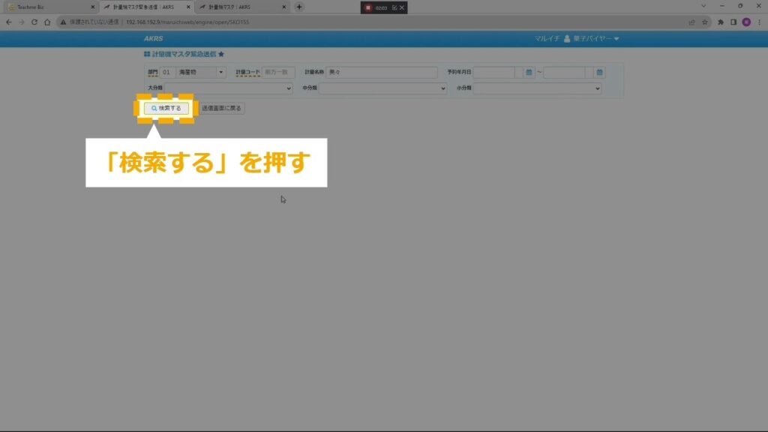Expand the 大分類 dropdown

[289, 88]
